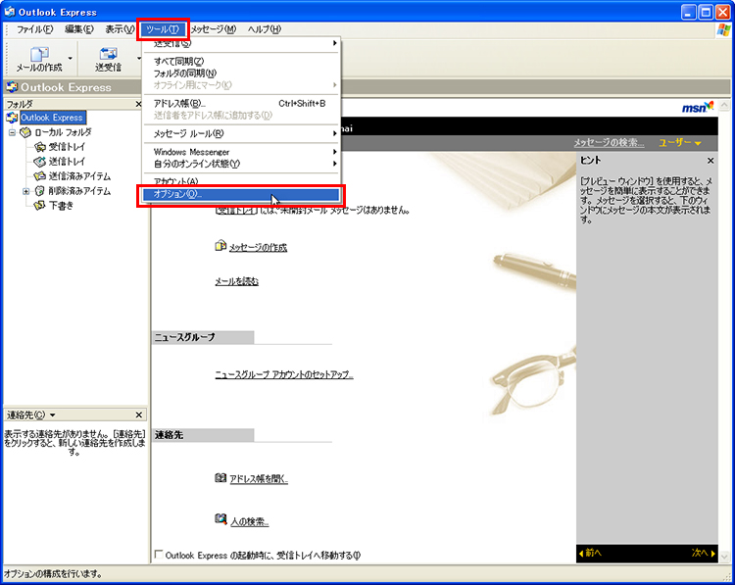The image size is (735, 585).
Task: Choose オプション in the Tools menu
Action: (241, 194)
